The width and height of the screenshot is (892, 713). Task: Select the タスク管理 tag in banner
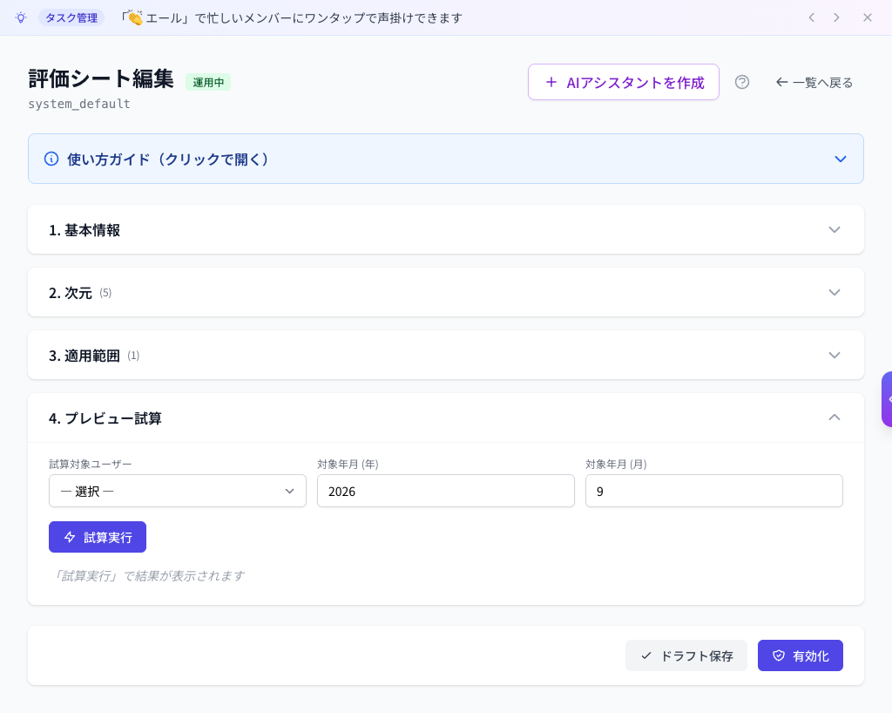71,17
